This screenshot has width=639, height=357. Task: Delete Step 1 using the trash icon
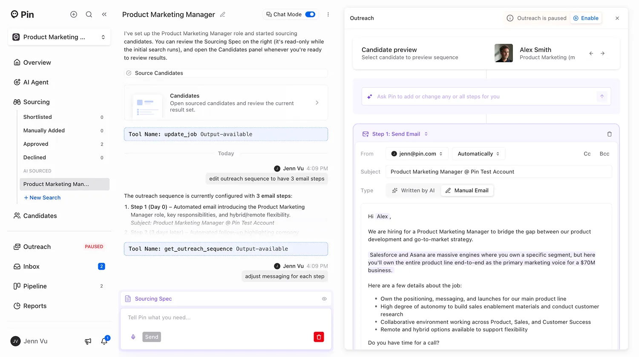click(610, 134)
